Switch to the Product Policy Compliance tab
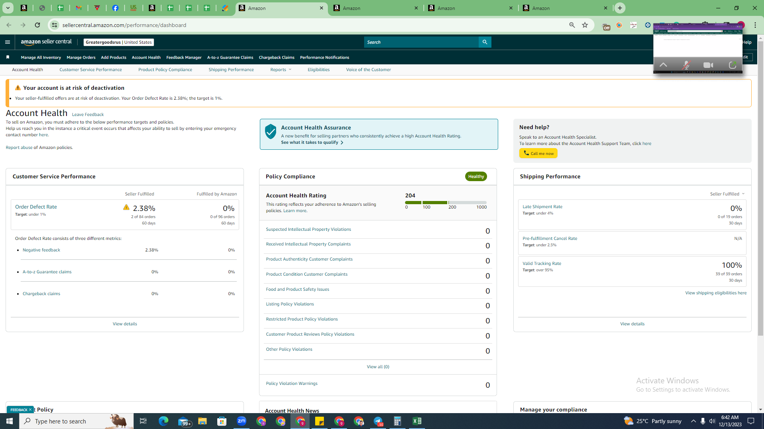This screenshot has height=429, width=764. pos(165,70)
